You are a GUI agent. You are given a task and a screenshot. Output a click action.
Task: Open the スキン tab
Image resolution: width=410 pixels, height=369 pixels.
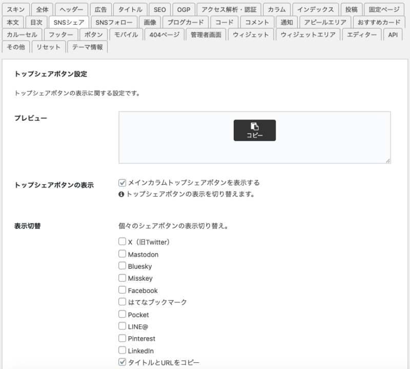tap(16, 10)
